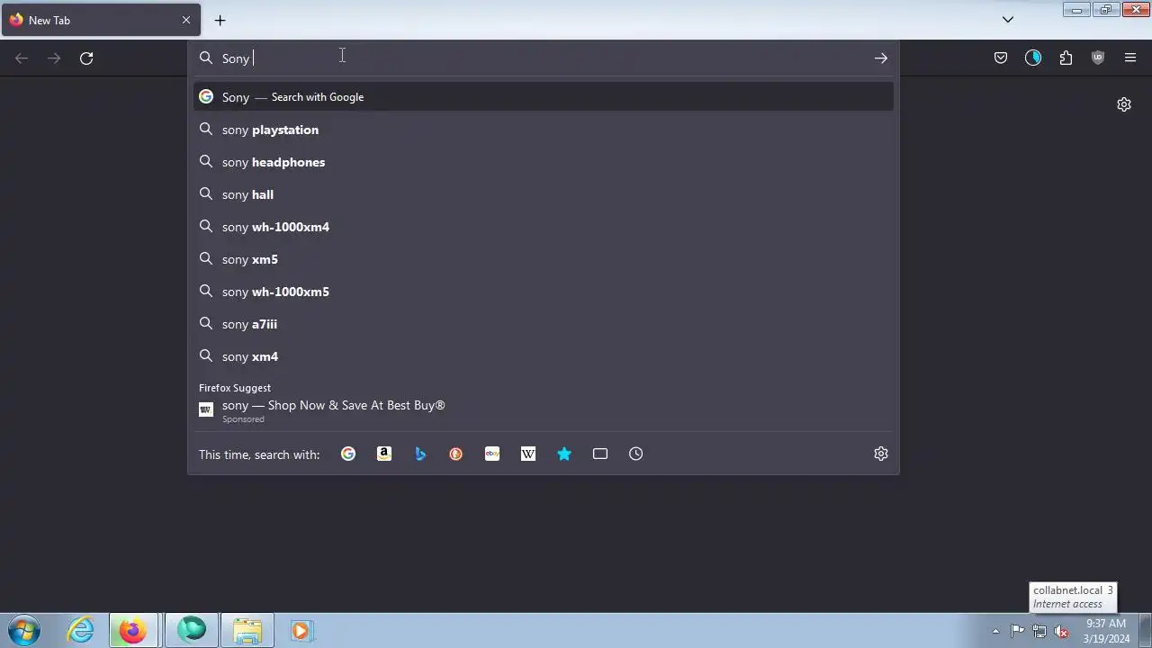Image resolution: width=1152 pixels, height=648 pixels.
Task: Reload the current page
Action: coord(86,58)
